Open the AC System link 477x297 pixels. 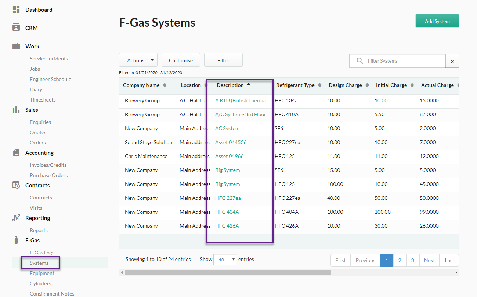point(227,128)
